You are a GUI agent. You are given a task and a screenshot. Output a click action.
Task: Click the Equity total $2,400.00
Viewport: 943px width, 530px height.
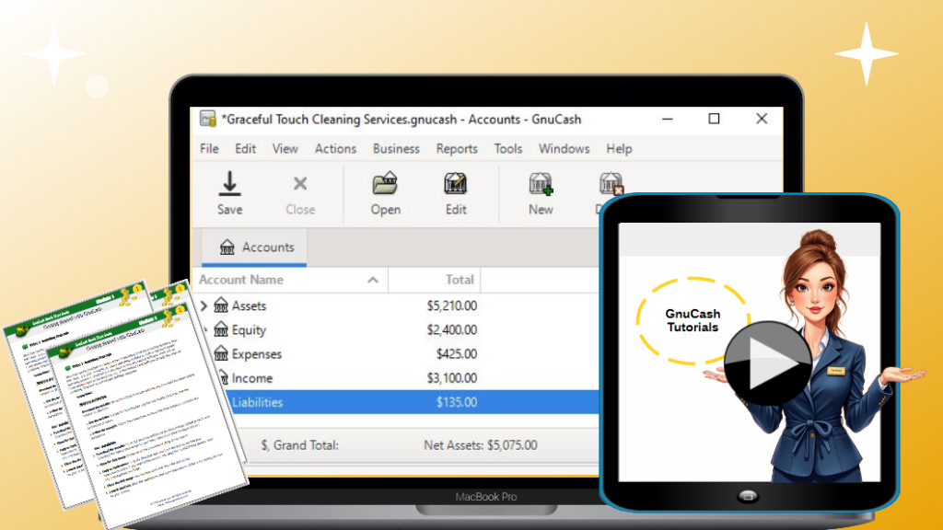(x=451, y=330)
